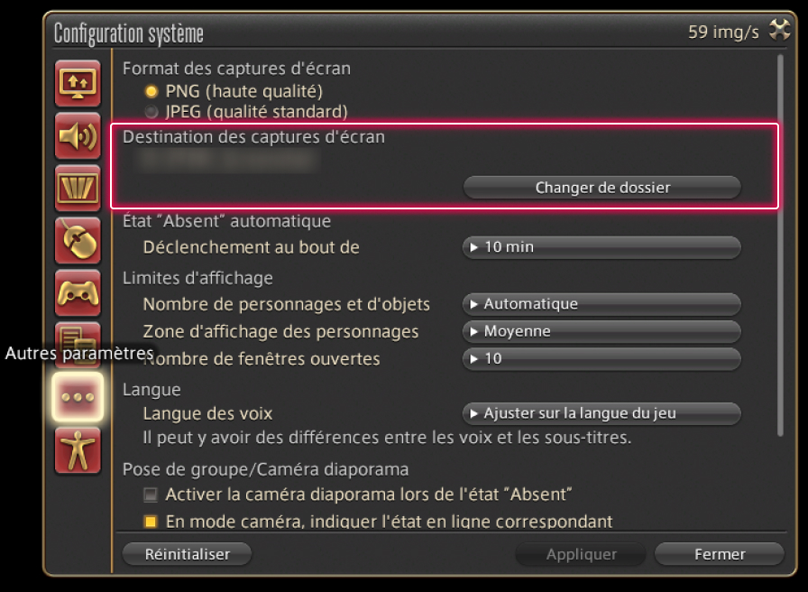Click the Changer de dossier button
The height and width of the screenshot is (592, 808).
601,188
